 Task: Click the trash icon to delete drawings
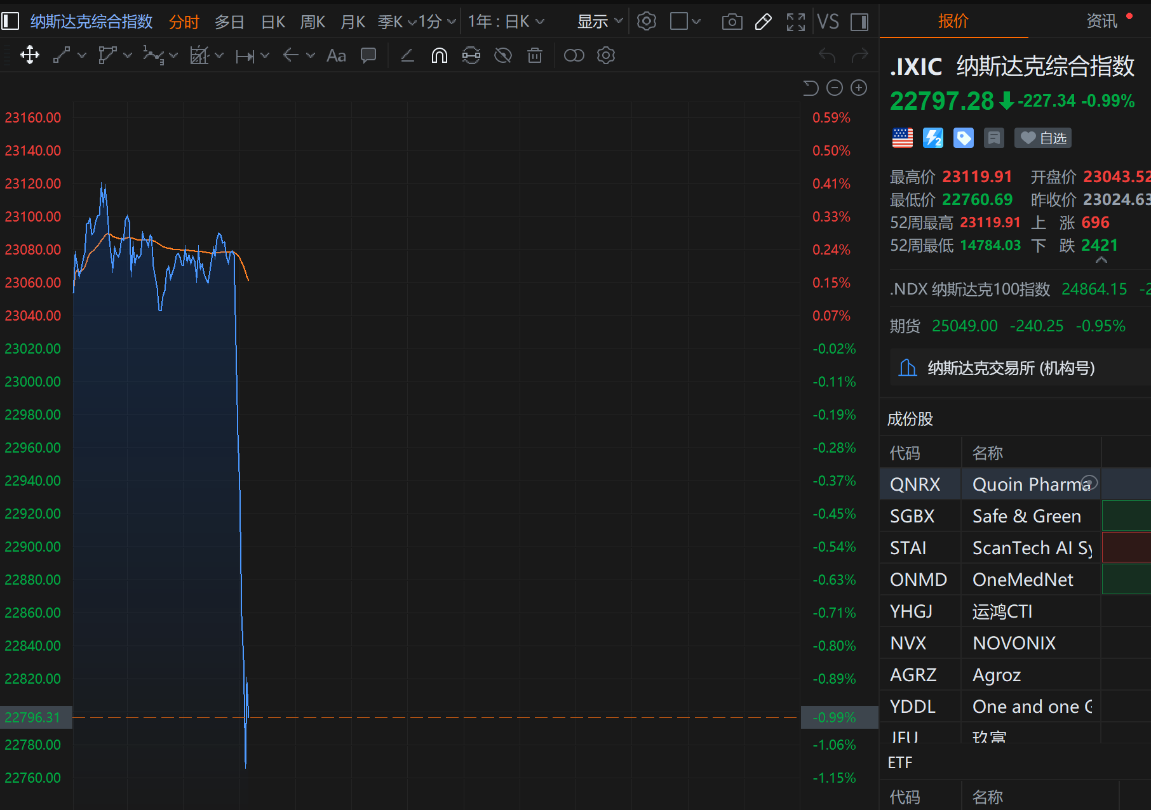coord(535,56)
